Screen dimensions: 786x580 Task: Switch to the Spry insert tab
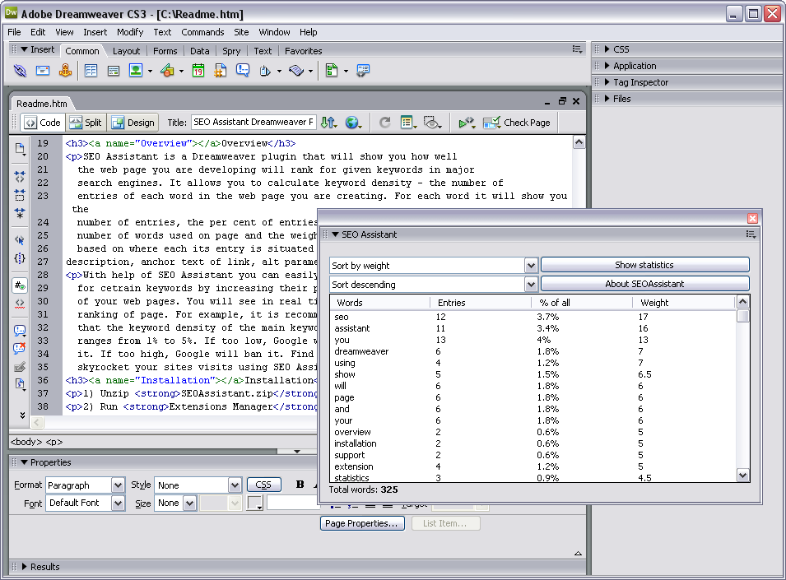[231, 51]
